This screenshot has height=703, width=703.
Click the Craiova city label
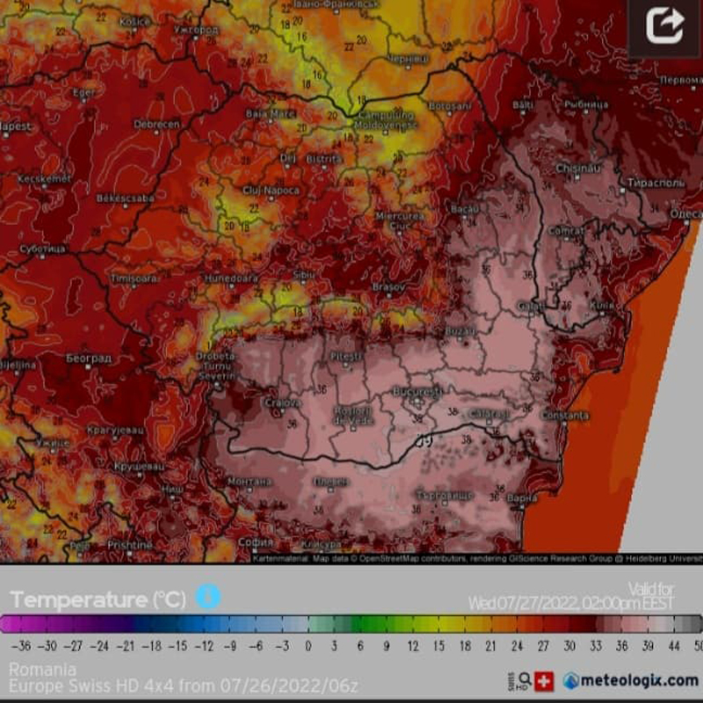coord(282,402)
